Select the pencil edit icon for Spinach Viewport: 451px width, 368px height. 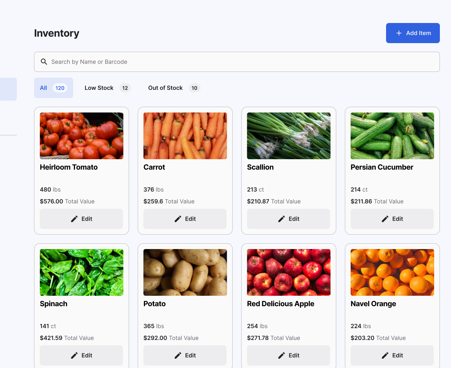point(75,355)
